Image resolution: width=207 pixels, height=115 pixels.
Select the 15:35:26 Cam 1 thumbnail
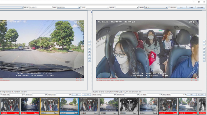[x=129, y=106]
